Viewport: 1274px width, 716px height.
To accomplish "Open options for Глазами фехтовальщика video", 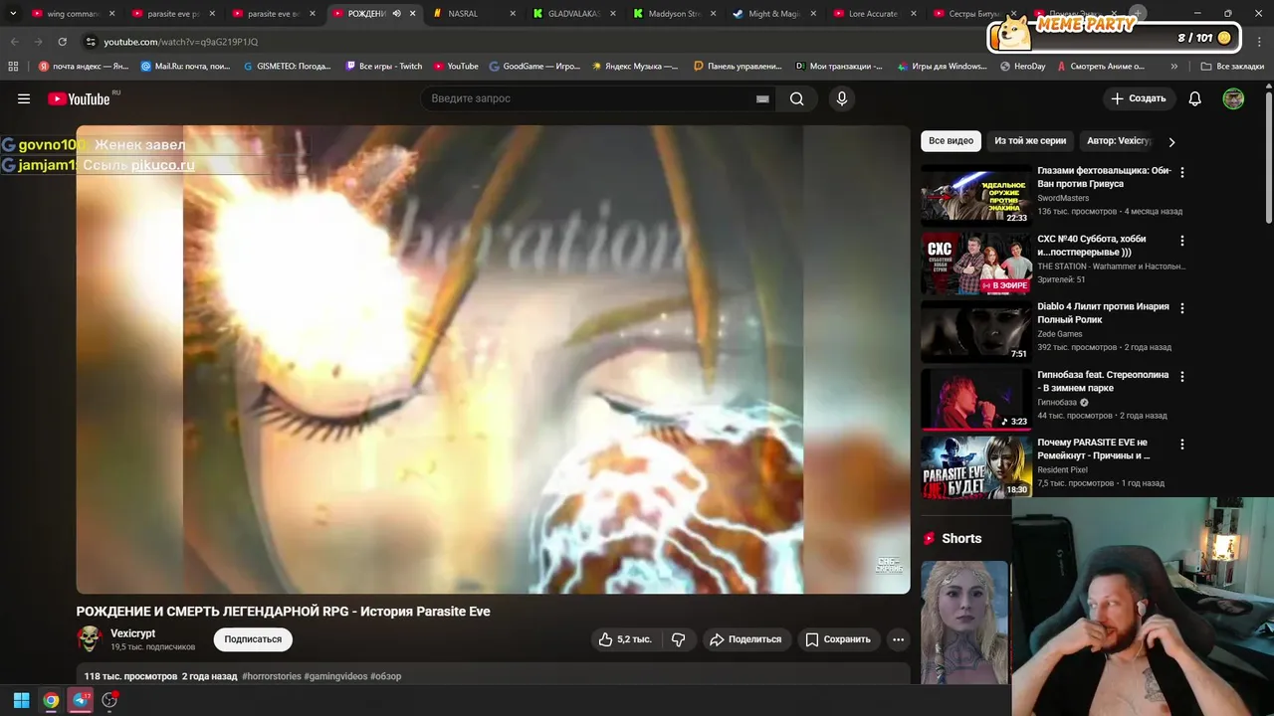I will click(x=1182, y=172).
